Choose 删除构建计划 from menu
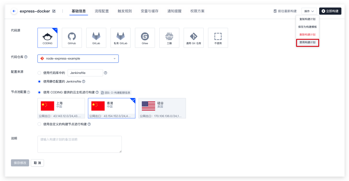Viewport: 349px width, 181px height. (307, 35)
